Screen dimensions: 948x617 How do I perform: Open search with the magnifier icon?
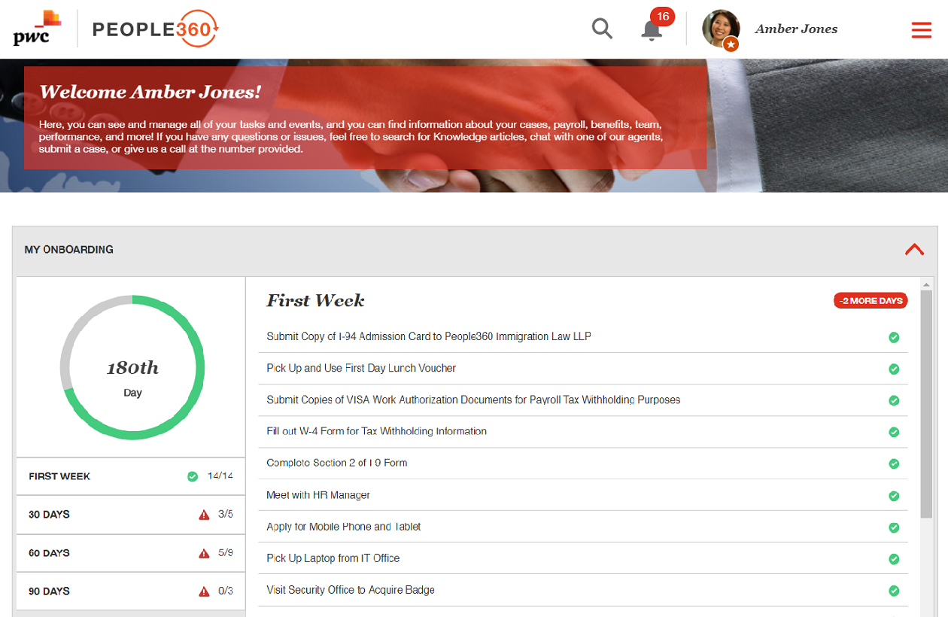[602, 29]
